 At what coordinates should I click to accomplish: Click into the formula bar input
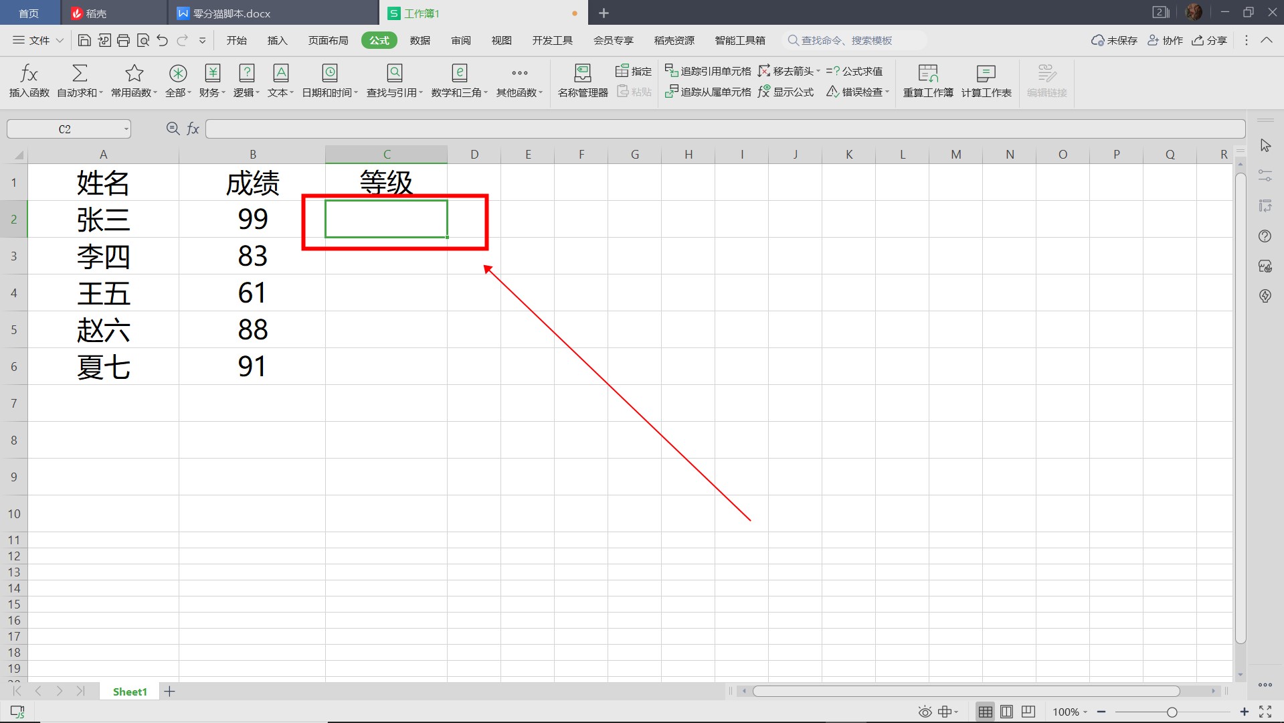[724, 129]
